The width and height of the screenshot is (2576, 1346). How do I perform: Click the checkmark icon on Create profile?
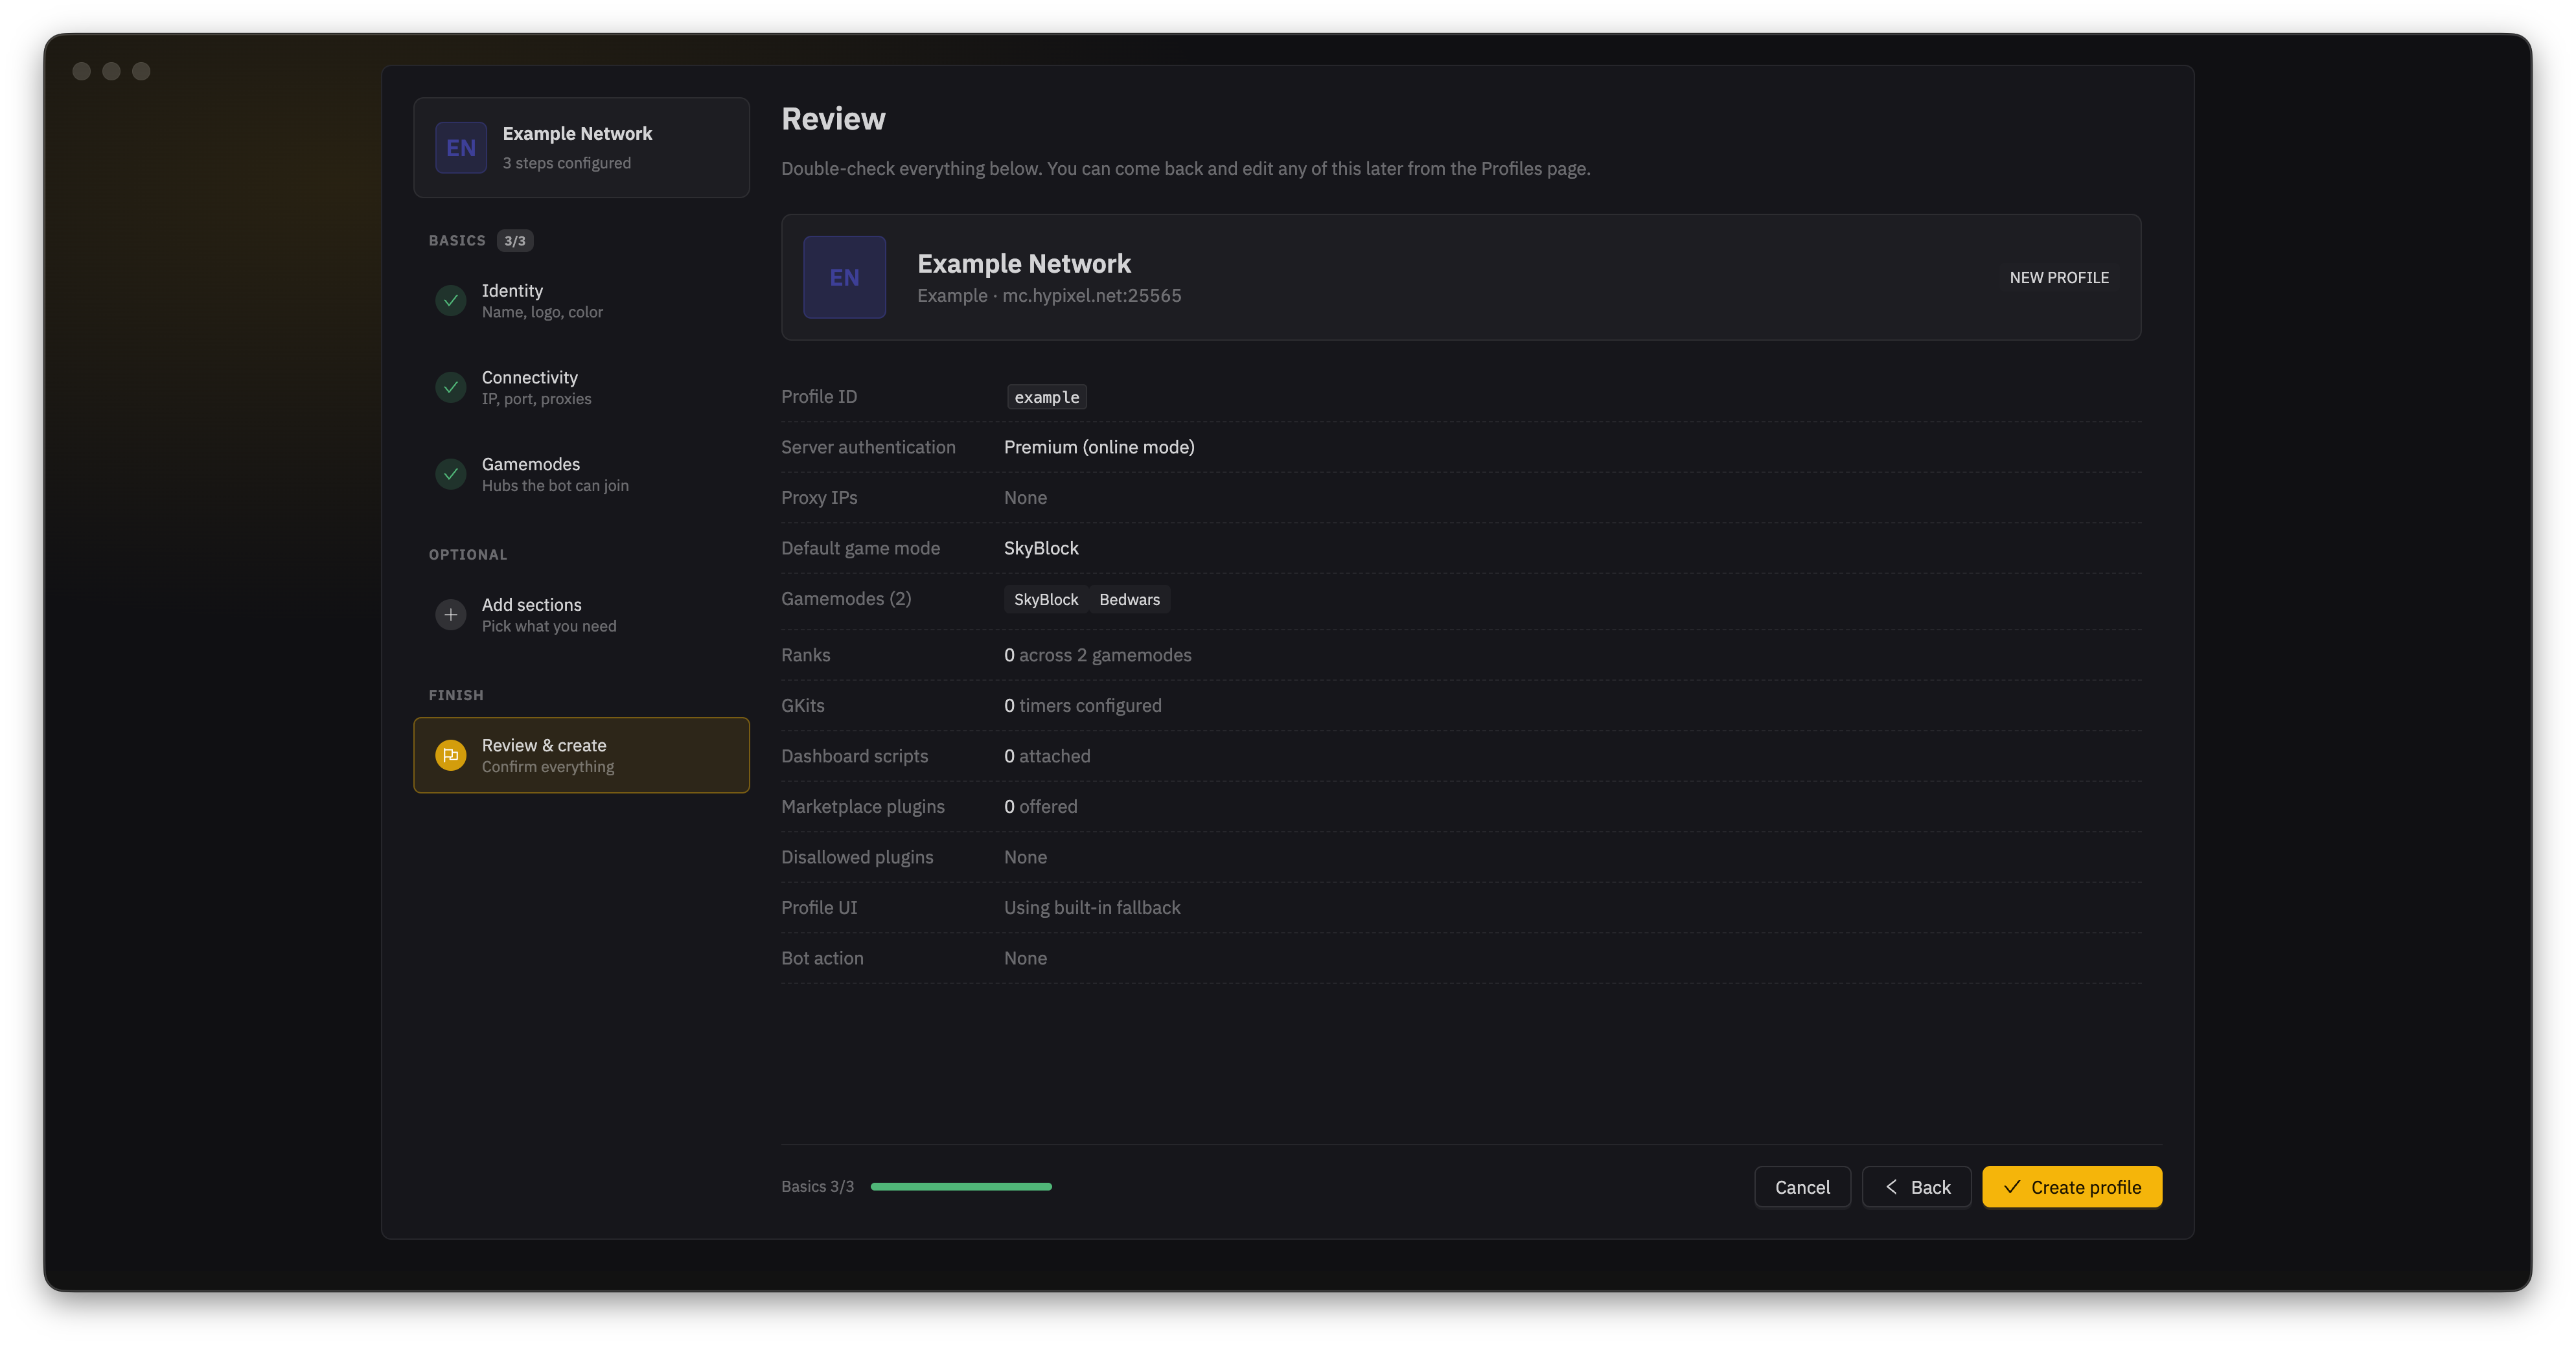point(2012,1187)
